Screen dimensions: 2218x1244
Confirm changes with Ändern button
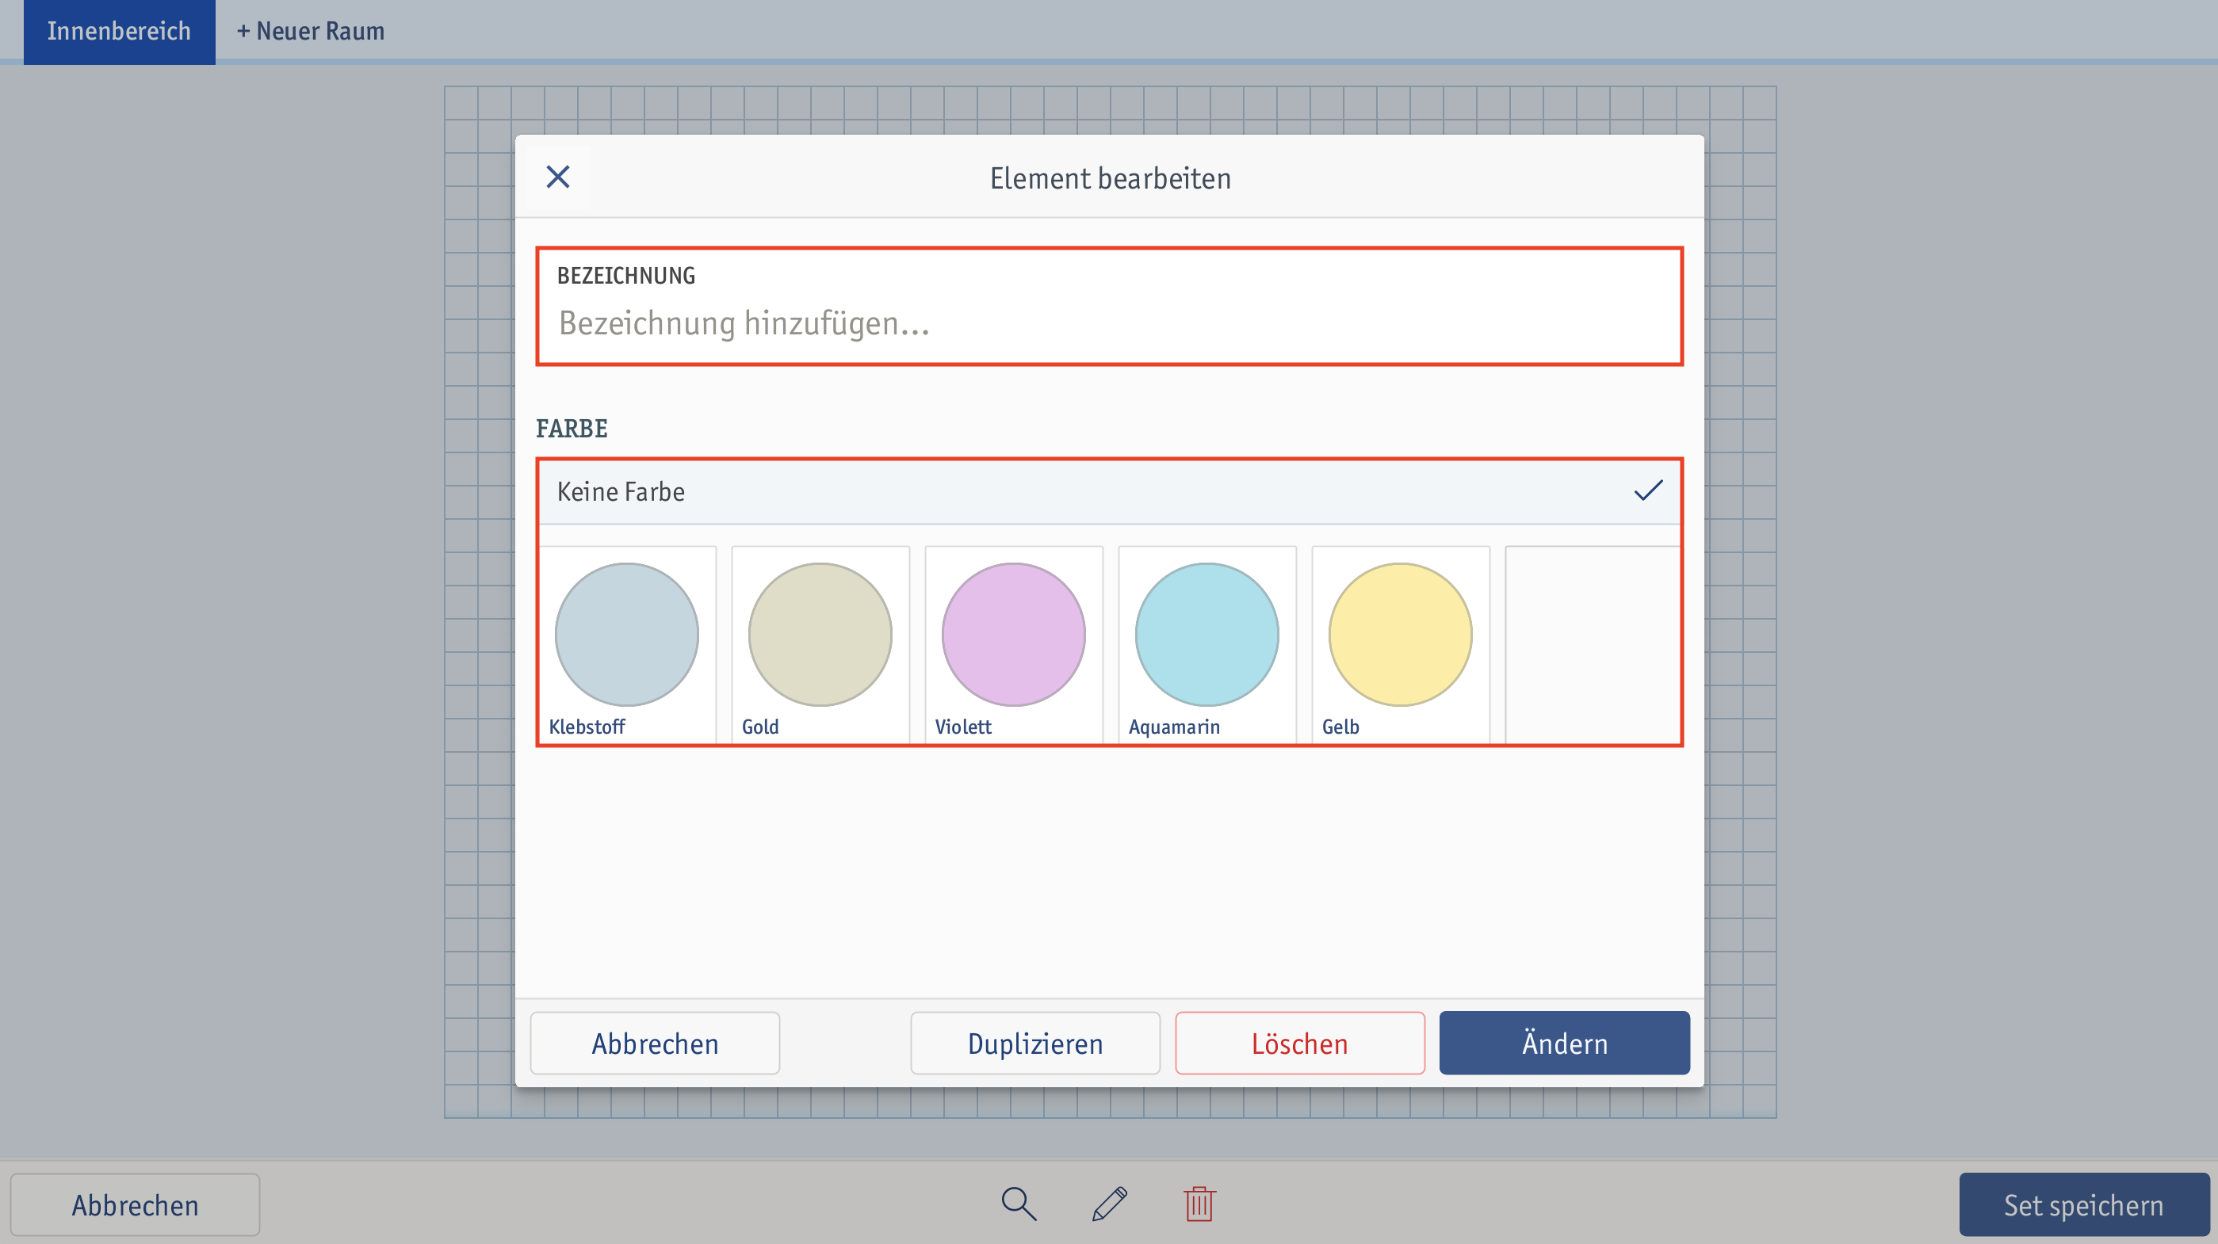point(1565,1044)
